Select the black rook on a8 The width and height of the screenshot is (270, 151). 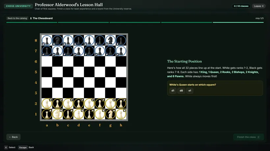tap(47, 40)
